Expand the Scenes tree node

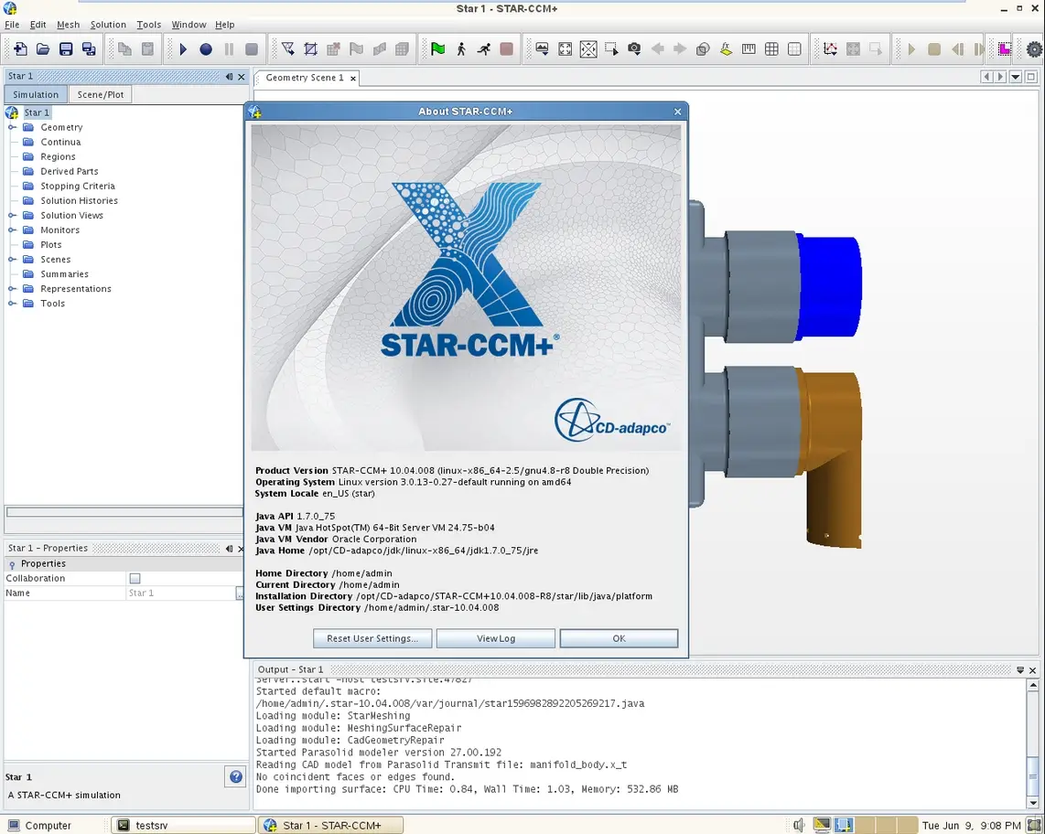tap(12, 259)
